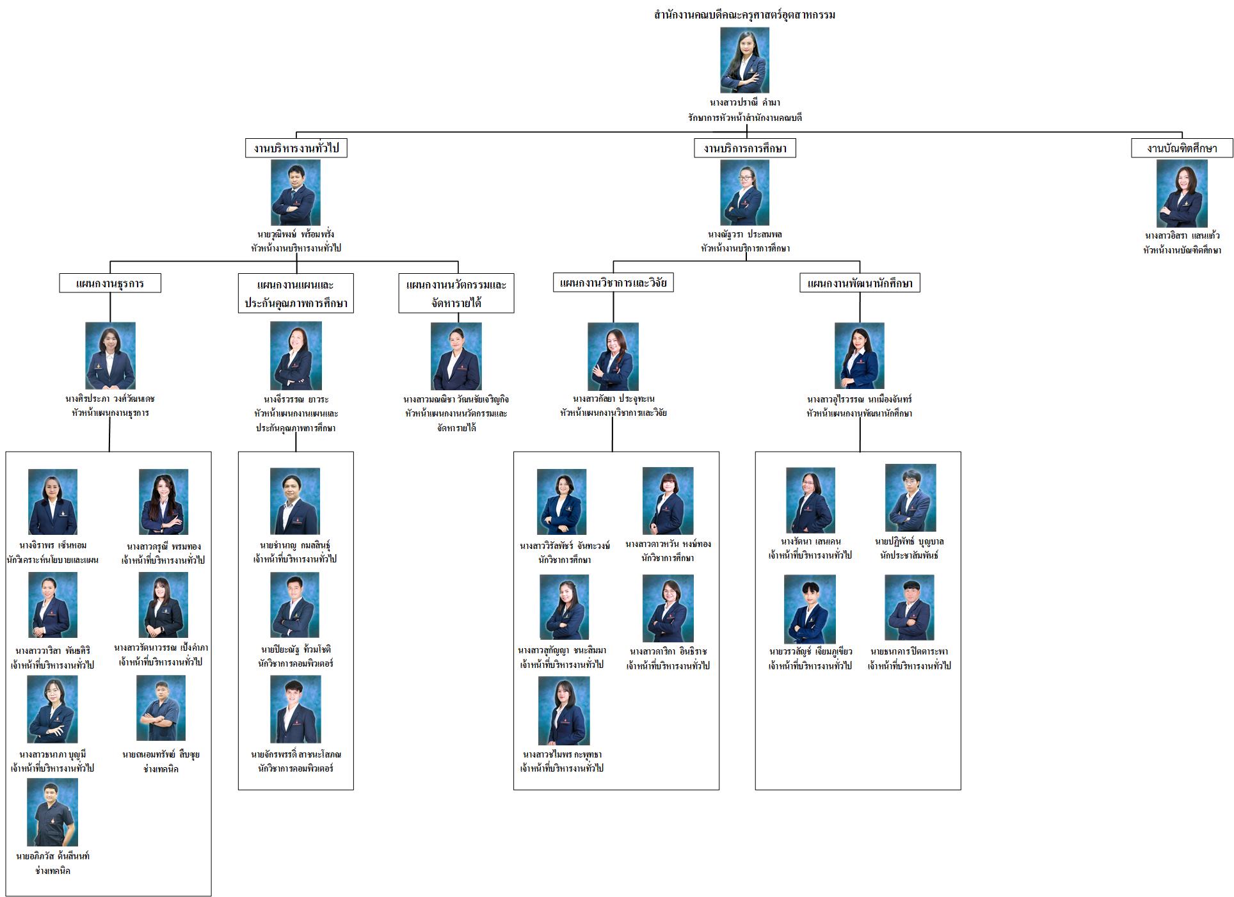
Task: Select the งานบริการการศึกษา box
Action: pyautogui.click(x=745, y=148)
